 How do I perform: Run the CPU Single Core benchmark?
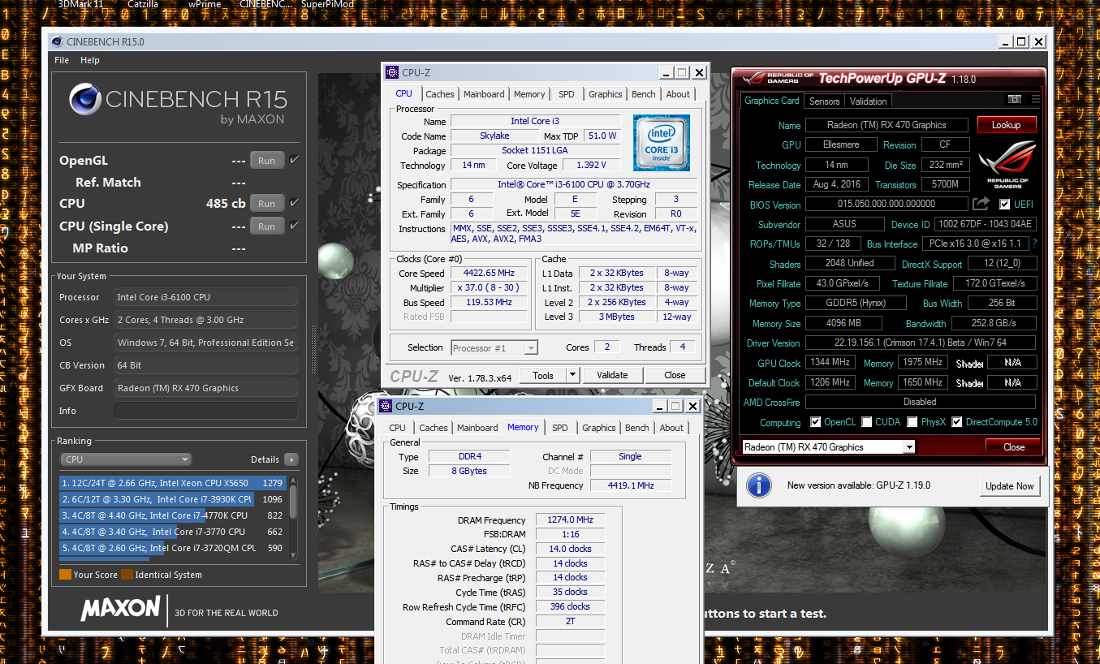(266, 226)
